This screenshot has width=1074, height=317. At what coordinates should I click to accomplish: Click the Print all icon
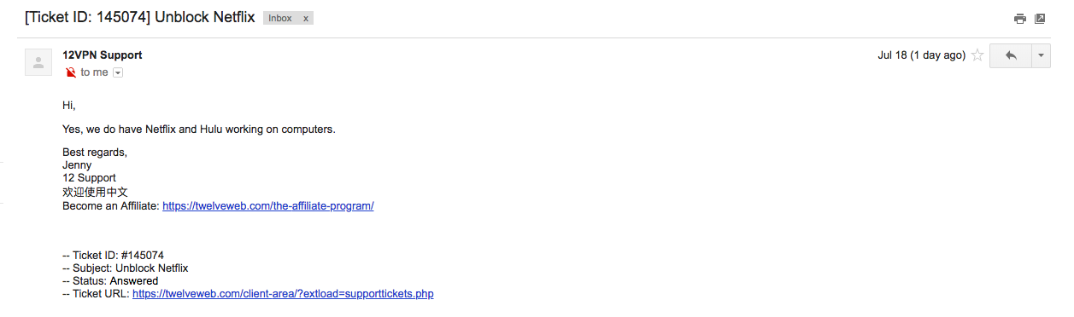[x=1019, y=19]
